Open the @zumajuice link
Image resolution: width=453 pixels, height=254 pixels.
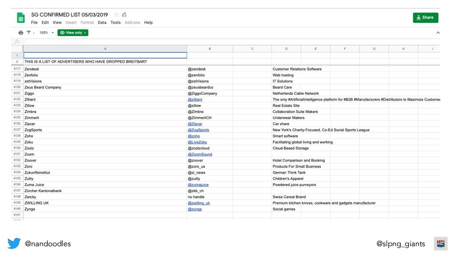pos(198,185)
